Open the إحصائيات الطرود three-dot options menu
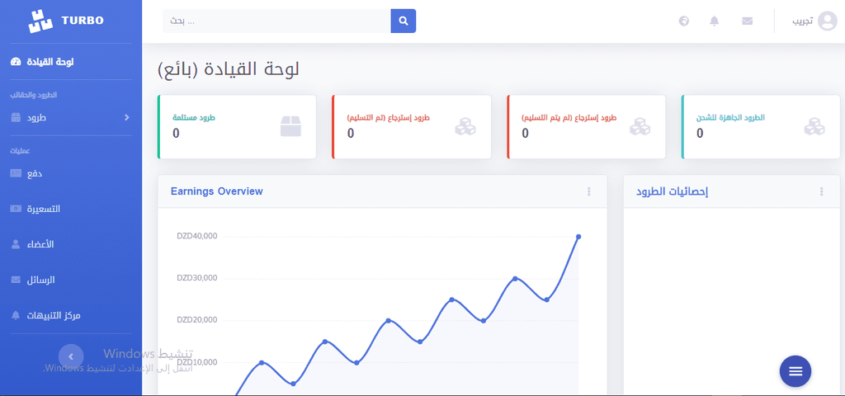This screenshot has height=396, width=845. (821, 191)
